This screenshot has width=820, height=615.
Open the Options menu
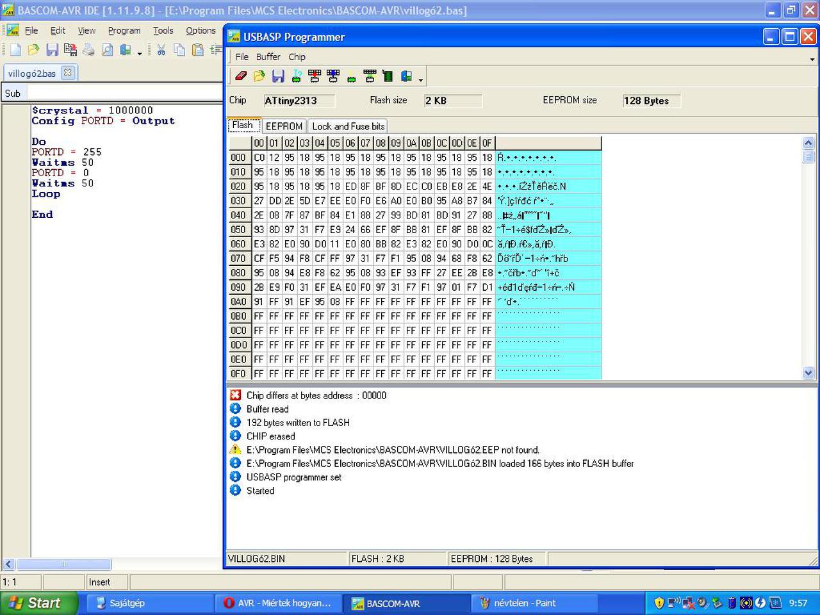(201, 30)
